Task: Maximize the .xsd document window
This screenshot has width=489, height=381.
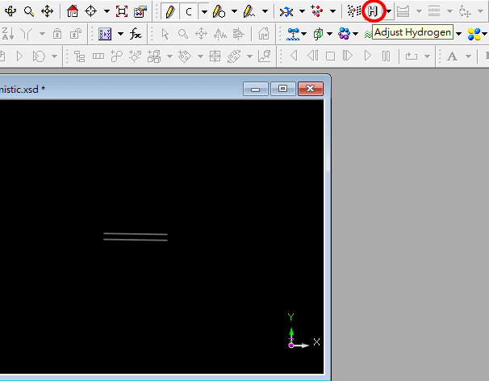Action: pyautogui.click(x=282, y=89)
